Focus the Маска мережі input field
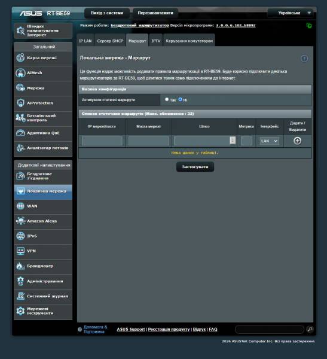 (149, 141)
